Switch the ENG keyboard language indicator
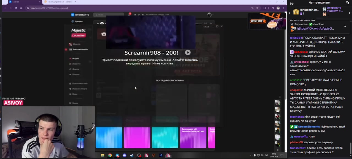Viewport: 352px width, 159px height. tap(266, 155)
